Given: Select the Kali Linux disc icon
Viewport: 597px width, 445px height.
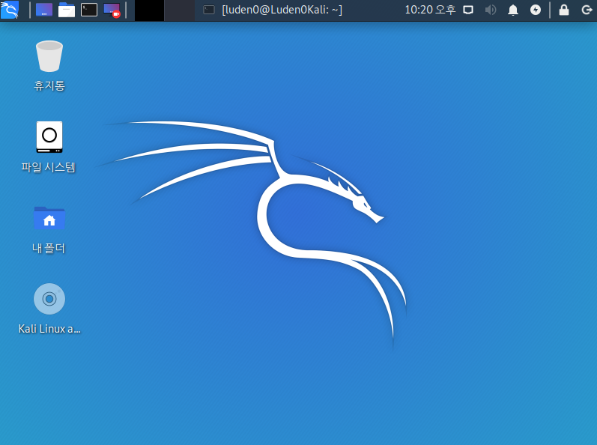Looking at the screenshot, I should (x=49, y=299).
